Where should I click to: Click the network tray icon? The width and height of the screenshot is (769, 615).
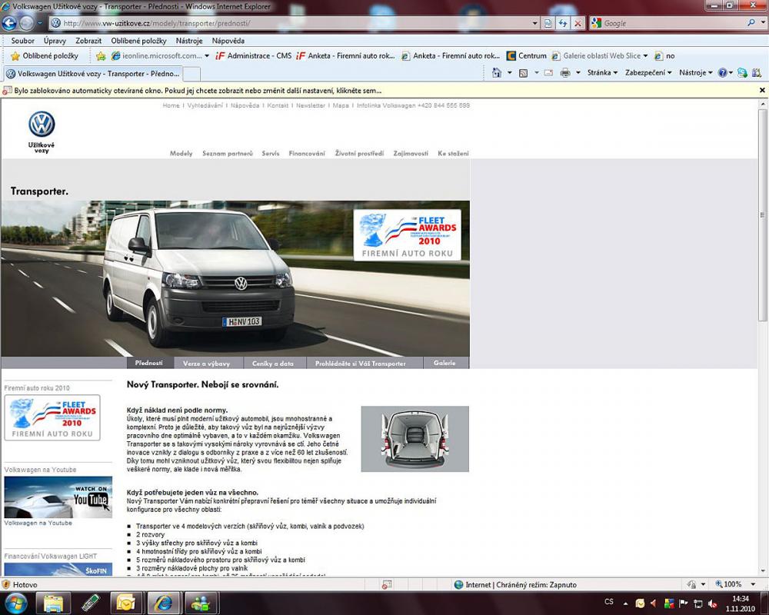[698, 603]
